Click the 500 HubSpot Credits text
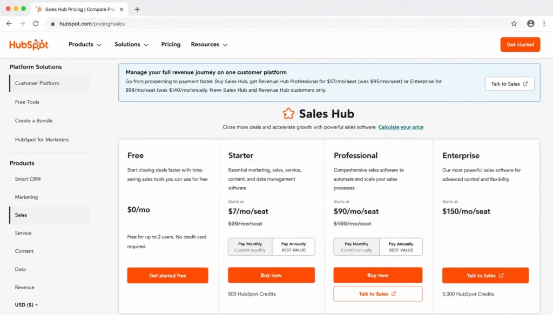Screen dimensions: 553x315 252,294
